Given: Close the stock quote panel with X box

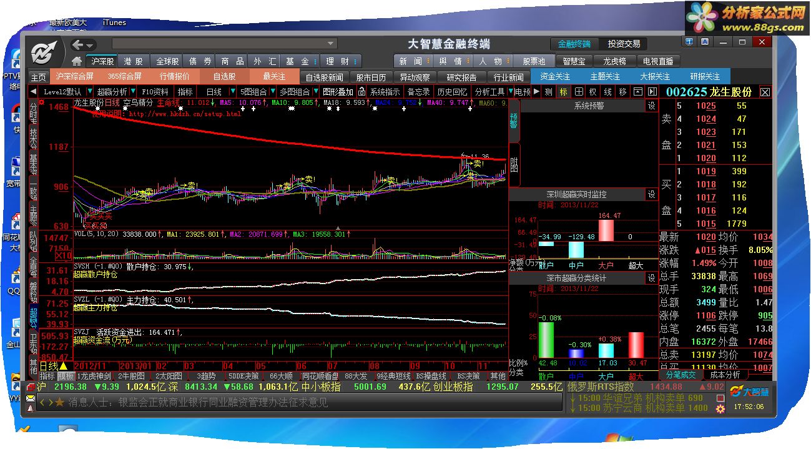Looking at the screenshot, I should click(765, 92).
